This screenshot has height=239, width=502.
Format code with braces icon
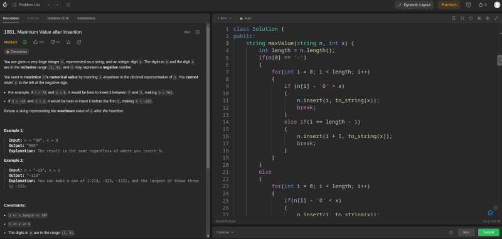(462, 18)
